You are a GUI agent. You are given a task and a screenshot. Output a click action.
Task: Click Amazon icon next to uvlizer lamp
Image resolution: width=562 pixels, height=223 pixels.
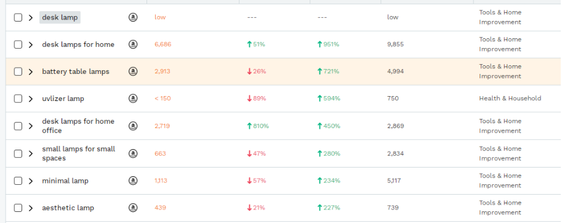click(133, 98)
